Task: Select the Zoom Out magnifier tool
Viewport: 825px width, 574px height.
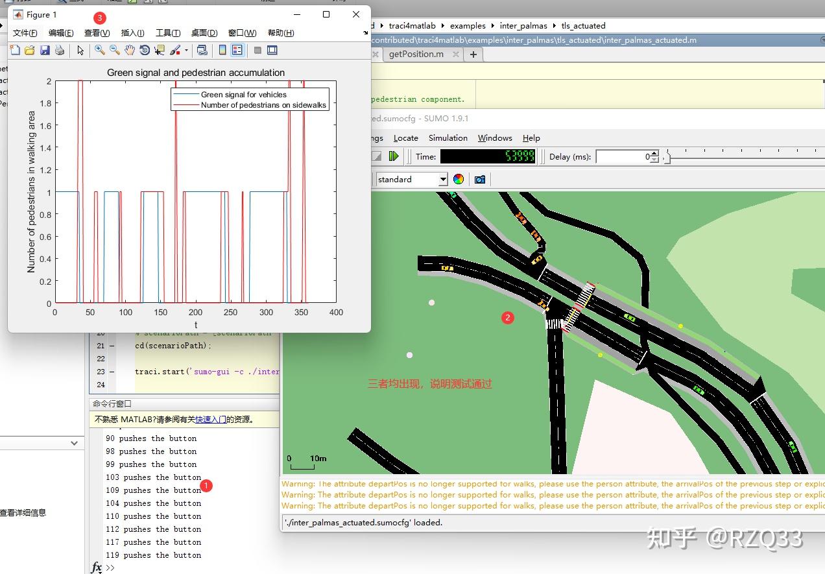Action: tap(114, 50)
